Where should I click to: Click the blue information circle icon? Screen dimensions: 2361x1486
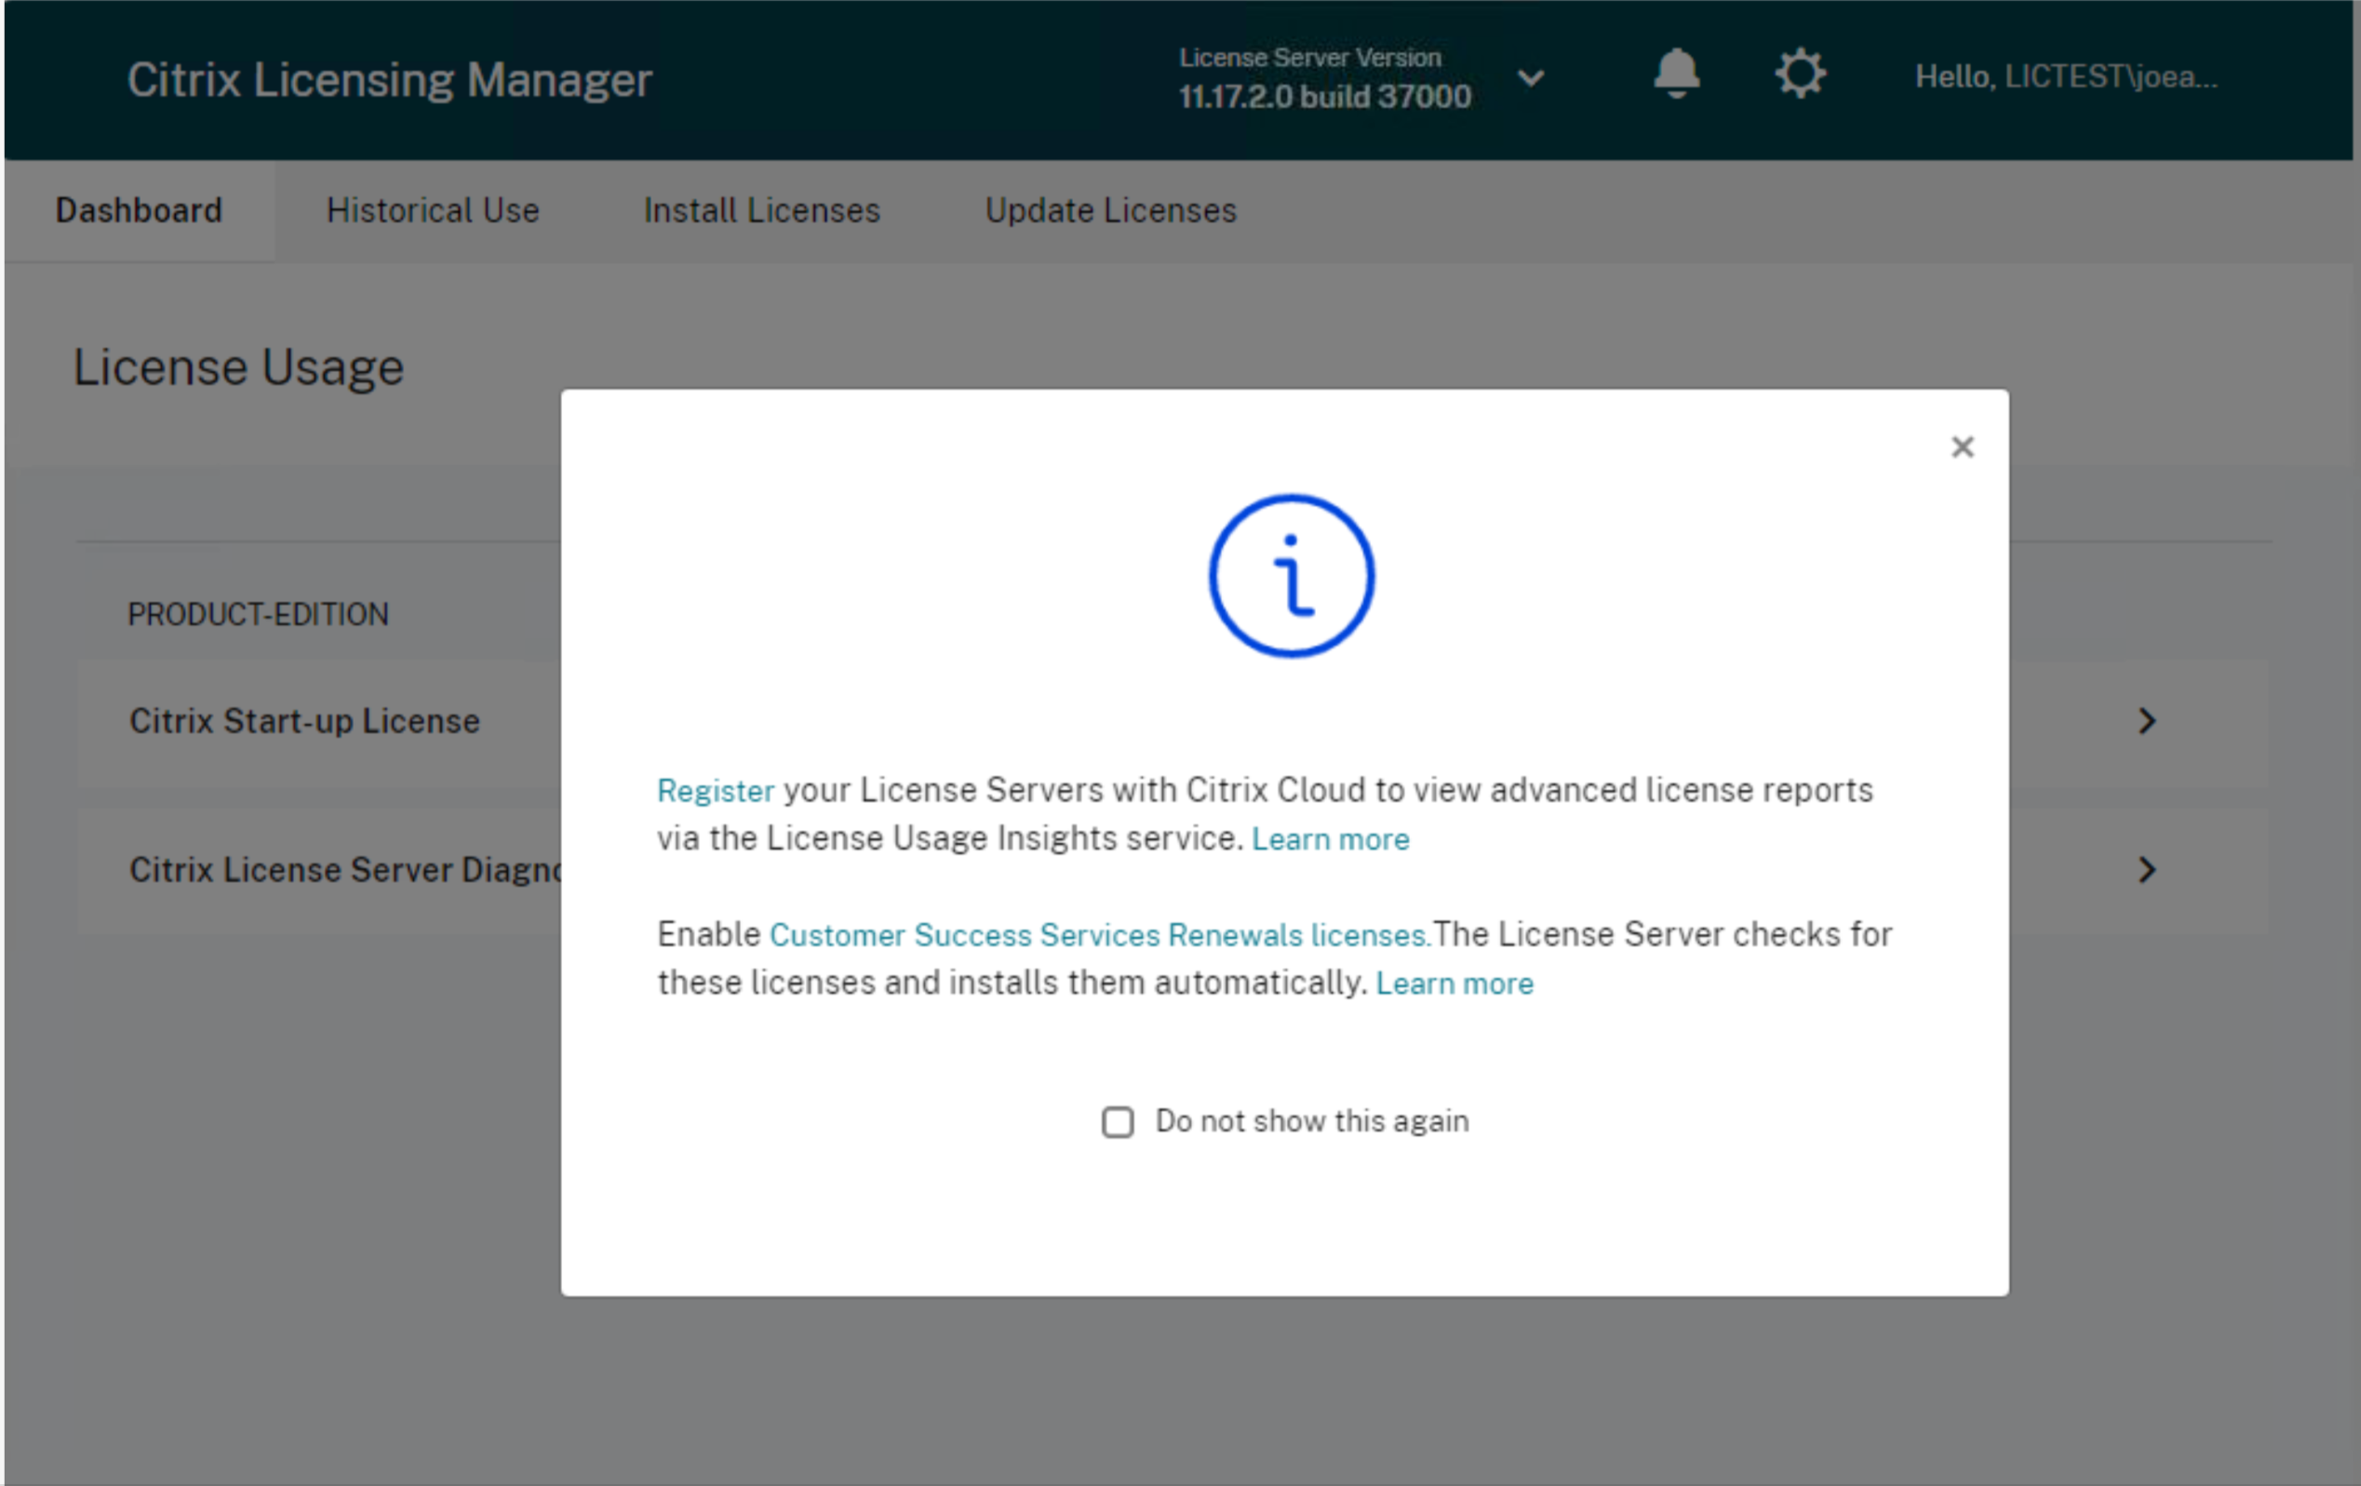click(x=1292, y=576)
